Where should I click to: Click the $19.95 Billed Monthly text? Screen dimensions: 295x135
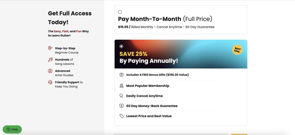[166, 27]
